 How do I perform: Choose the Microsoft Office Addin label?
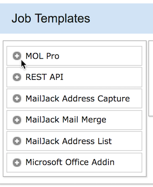coord(70,162)
